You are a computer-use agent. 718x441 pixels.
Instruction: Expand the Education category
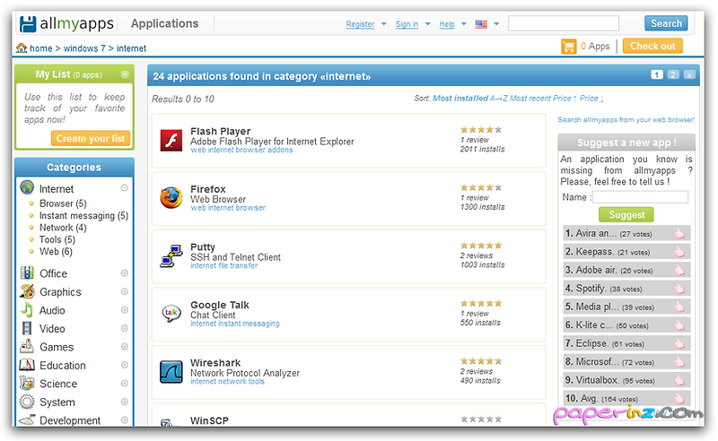click(x=124, y=365)
